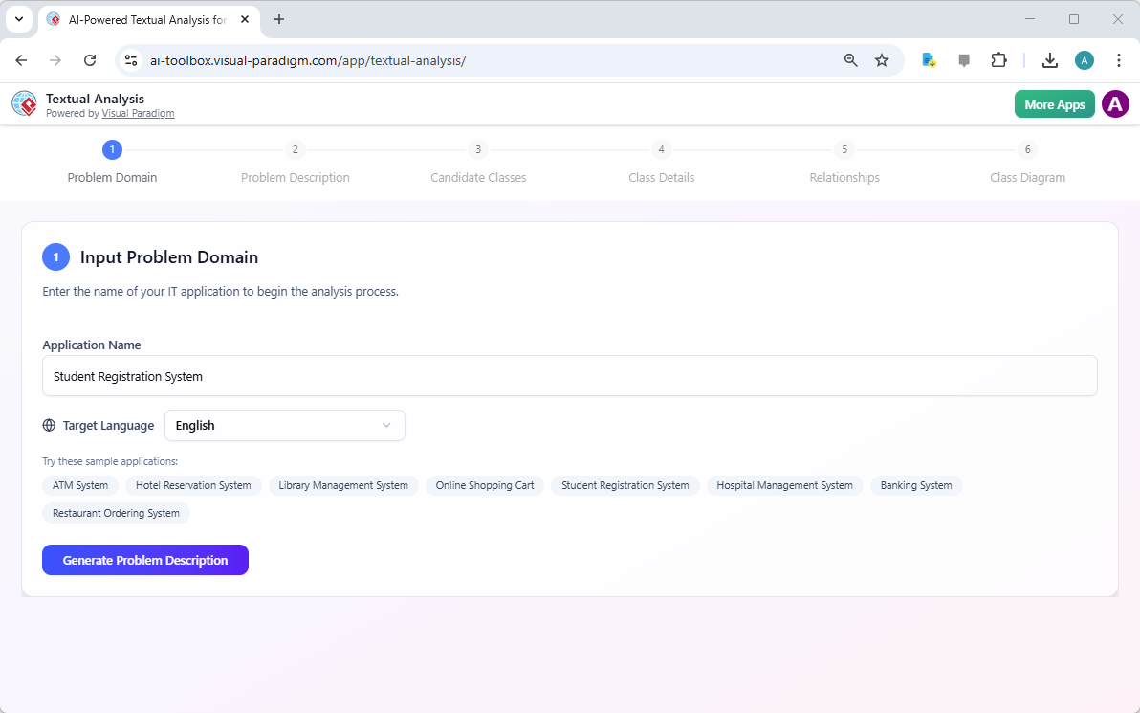
Task: Bookmark the page with the star icon
Action: point(881,59)
